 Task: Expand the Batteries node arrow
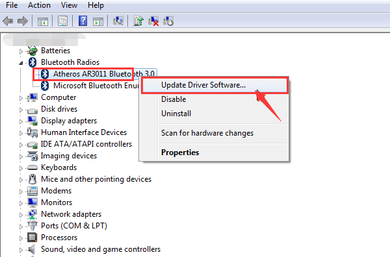coord(21,51)
